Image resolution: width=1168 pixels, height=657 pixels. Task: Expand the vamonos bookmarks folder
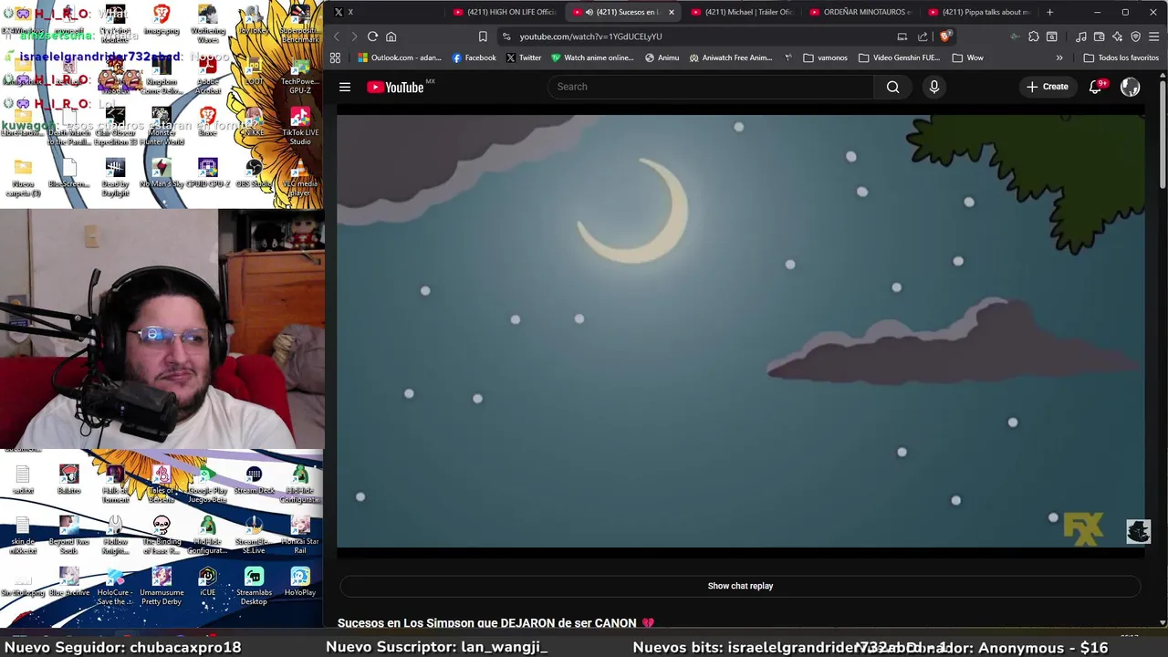pos(825,57)
